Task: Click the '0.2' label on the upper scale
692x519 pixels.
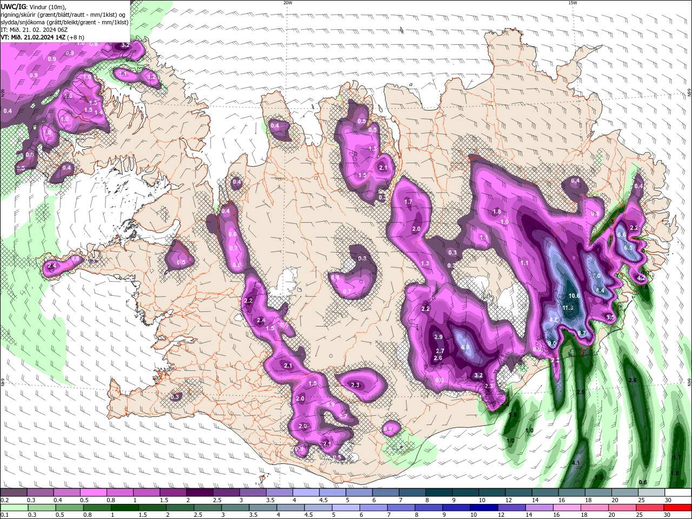Action: click(4, 501)
